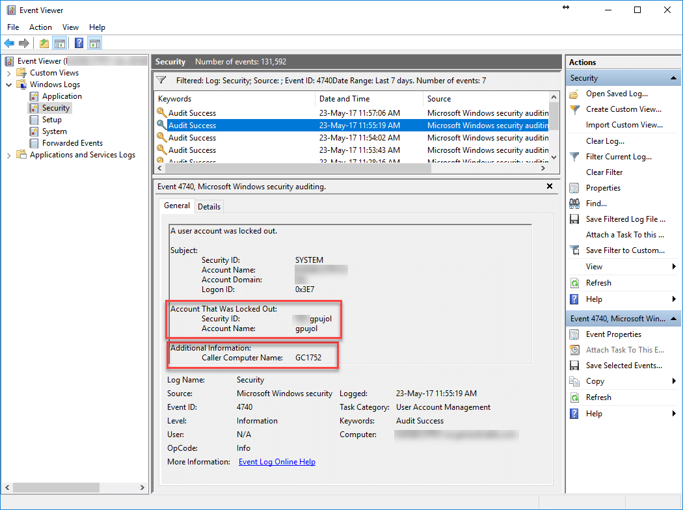Expand the Custom Views tree node
Image resolution: width=683 pixels, height=510 pixels.
pyautogui.click(x=9, y=73)
